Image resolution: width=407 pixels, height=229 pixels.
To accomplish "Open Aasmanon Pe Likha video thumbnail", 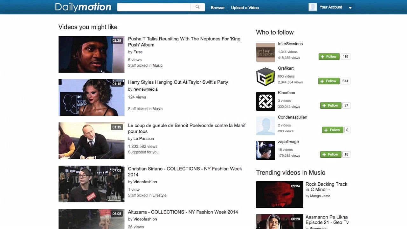I will coord(280,222).
